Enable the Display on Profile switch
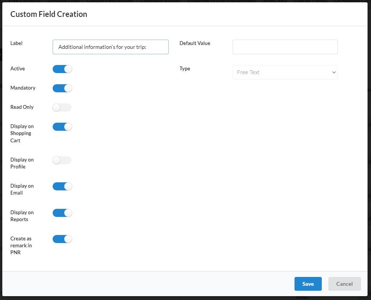This screenshot has height=300, width=371. click(x=62, y=160)
